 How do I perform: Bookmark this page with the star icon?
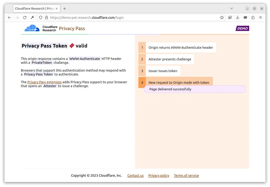click(x=222, y=17)
